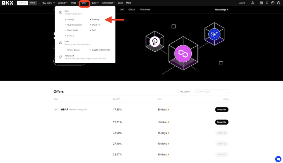Viewport: 283px width, 163px height.
Task: Open the Learn menu item
Action: [x=121, y=3]
